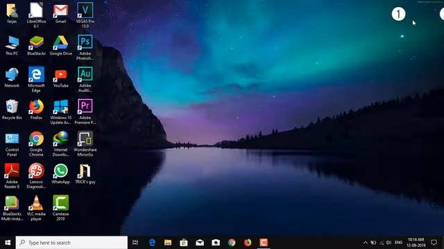Select Adobe Photoshop desktop icon
The height and width of the screenshot is (249, 444).
(85, 48)
